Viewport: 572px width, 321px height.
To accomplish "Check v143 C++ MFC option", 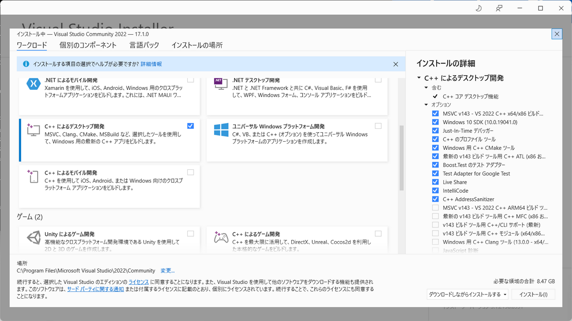I will coord(435,216).
